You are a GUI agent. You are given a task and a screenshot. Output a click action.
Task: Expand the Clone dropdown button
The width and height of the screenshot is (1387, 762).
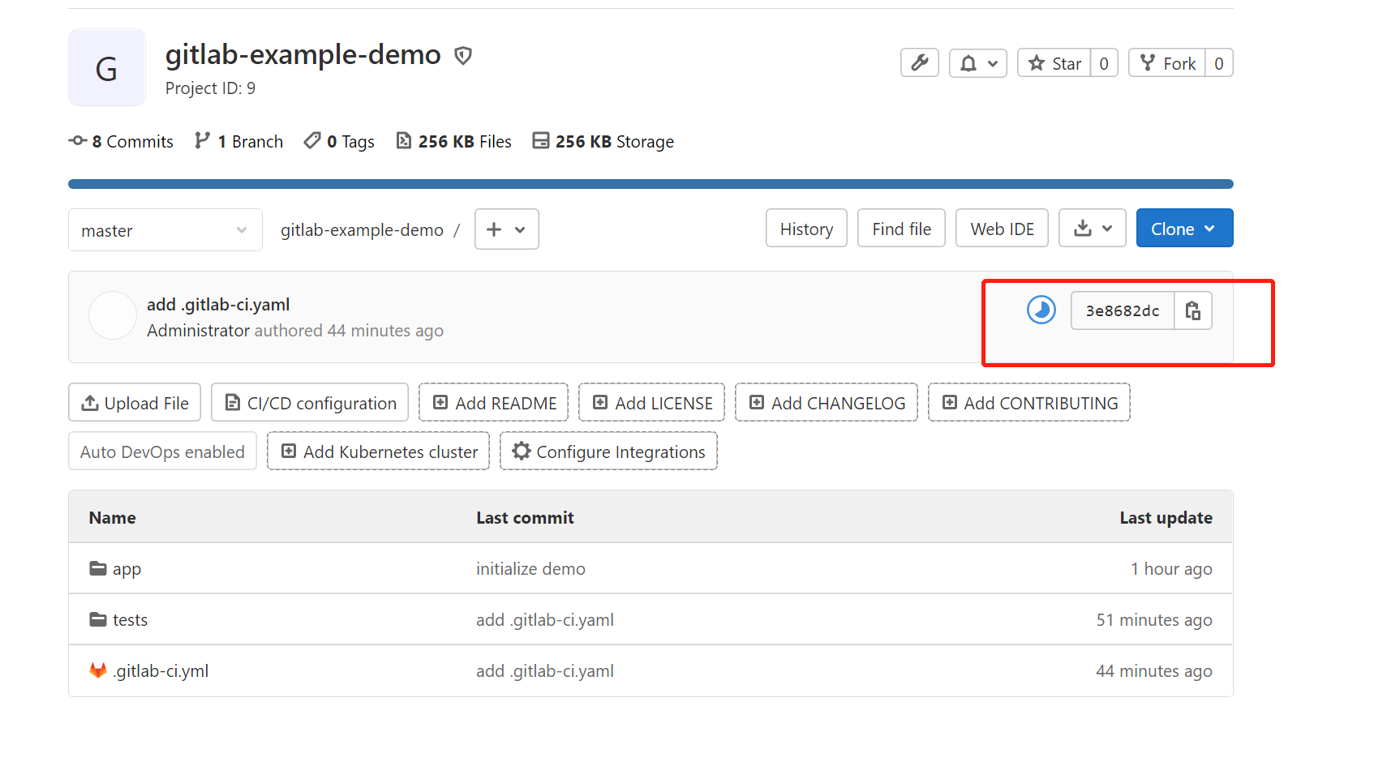pyautogui.click(x=1185, y=229)
